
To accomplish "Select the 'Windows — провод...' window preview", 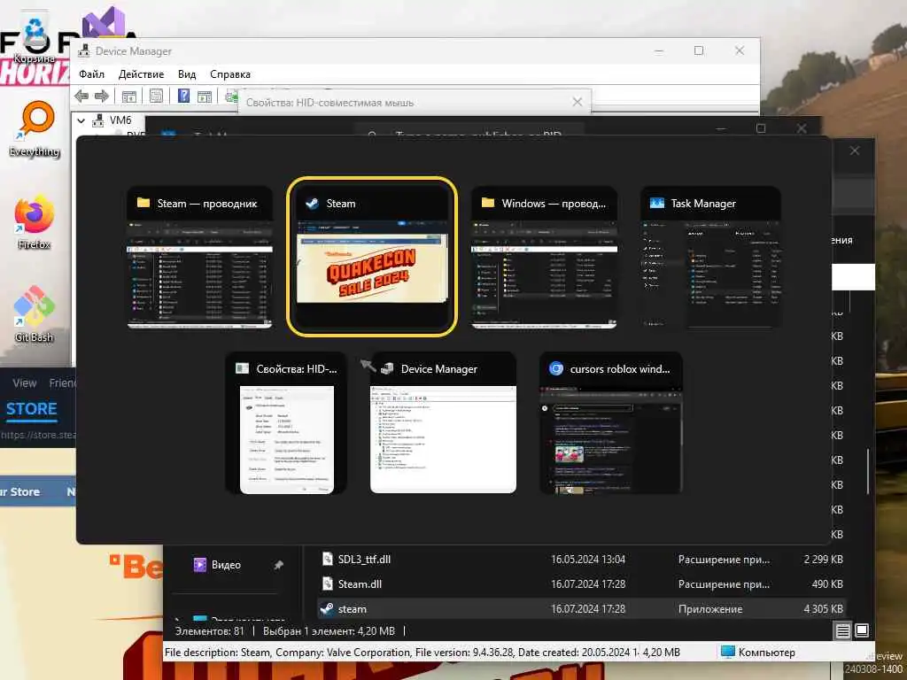I will [x=545, y=257].
